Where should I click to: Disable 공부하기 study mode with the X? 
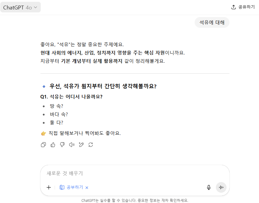(x=87, y=187)
